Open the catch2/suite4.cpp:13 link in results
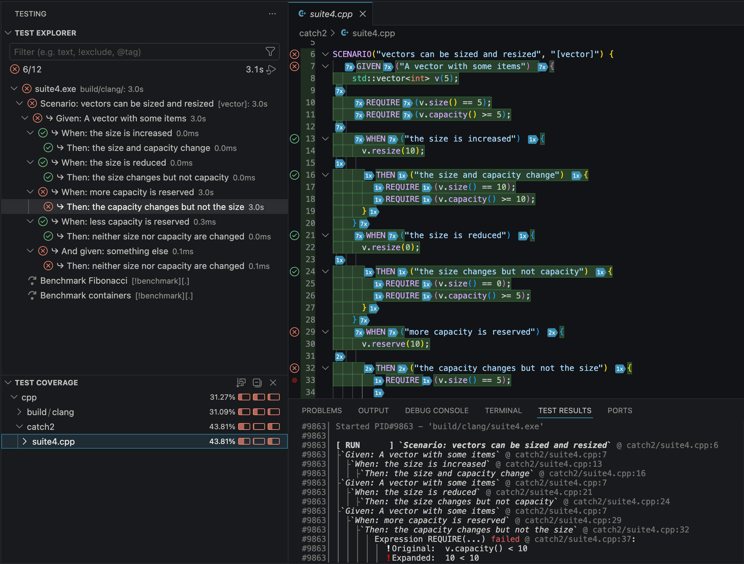 (553, 464)
